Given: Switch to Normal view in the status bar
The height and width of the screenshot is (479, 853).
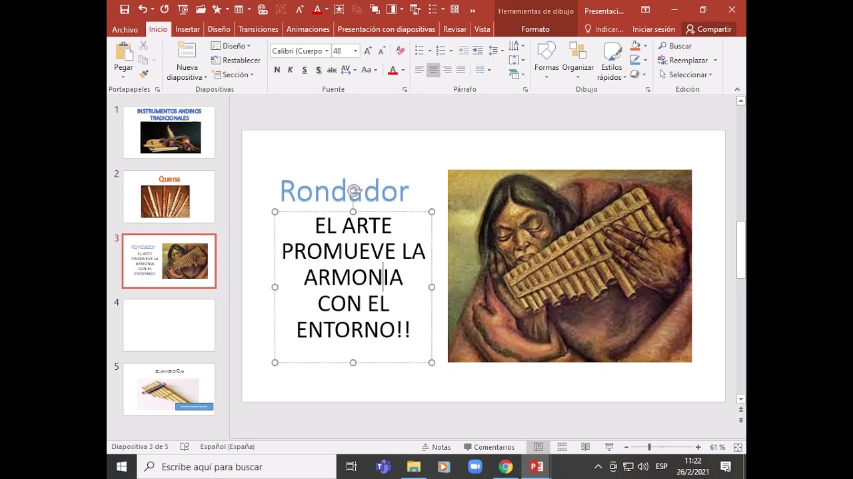Looking at the screenshot, I should click(538, 447).
